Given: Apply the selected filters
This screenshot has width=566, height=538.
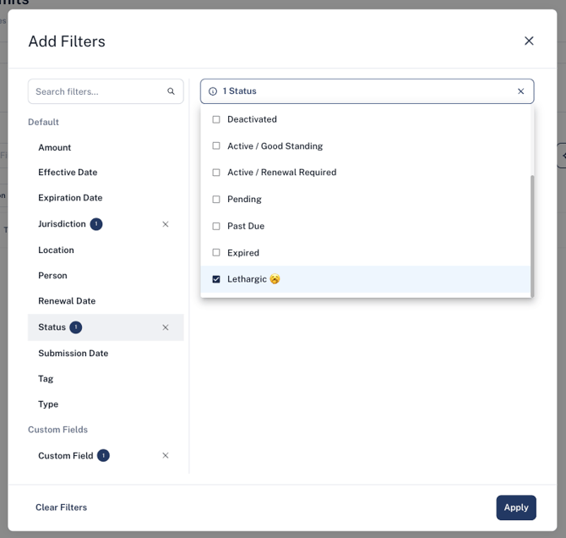Looking at the screenshot, I should pos(516,508).
